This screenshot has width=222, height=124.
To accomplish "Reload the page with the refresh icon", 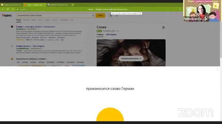I will 13,9.
